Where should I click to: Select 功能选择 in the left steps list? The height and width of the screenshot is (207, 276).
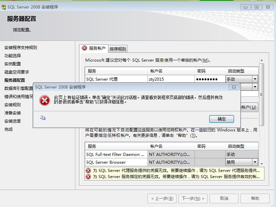click(13, 56)
